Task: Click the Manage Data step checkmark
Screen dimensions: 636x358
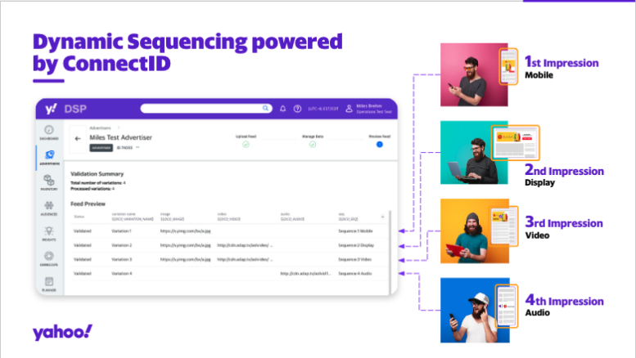Action: (x=313, y=144)
